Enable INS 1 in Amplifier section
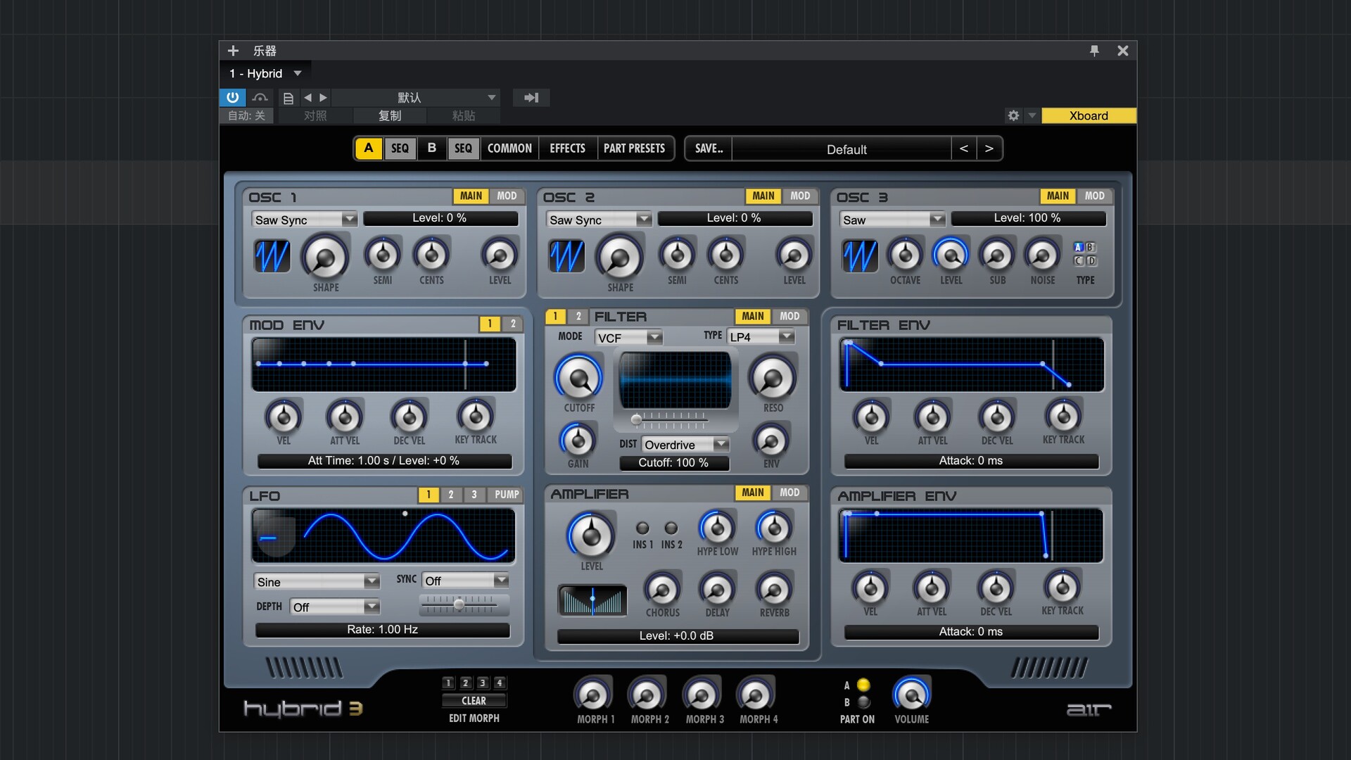This screenshot has height=760, width=1351. 642,528
